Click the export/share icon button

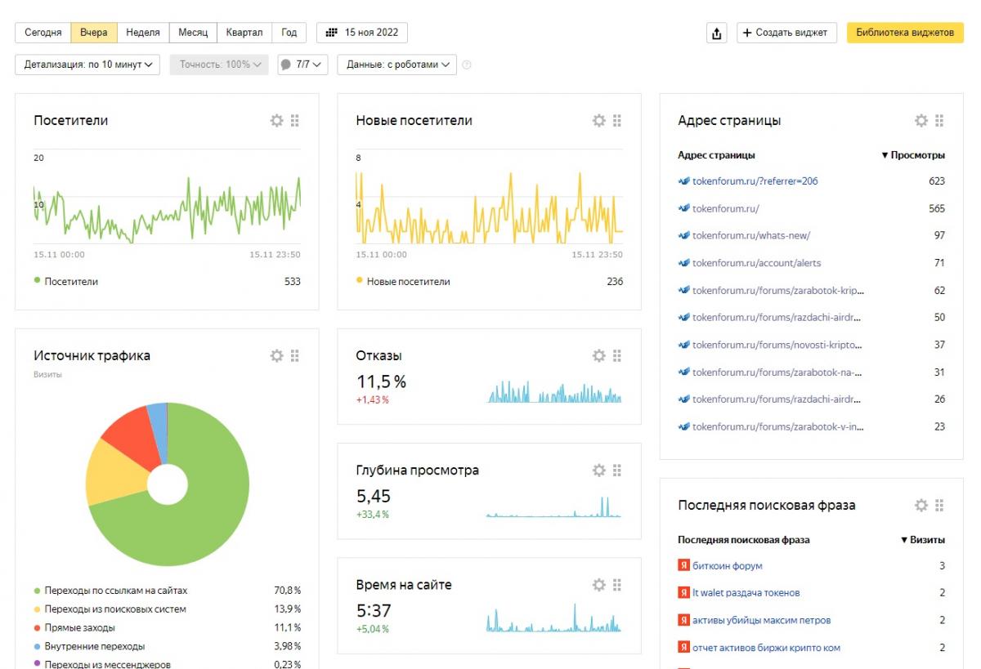pyautogui.click(x=717, y=33)
